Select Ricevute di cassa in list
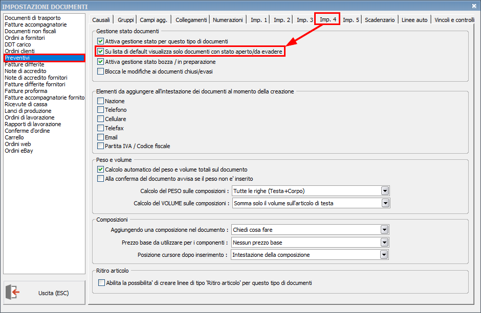The height and width of the screenshot is (313, 481). 44,104
